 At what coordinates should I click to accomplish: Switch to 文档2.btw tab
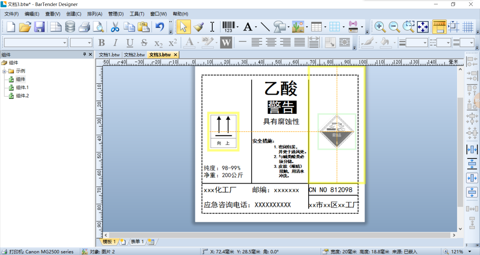click(x=134, y=55)
